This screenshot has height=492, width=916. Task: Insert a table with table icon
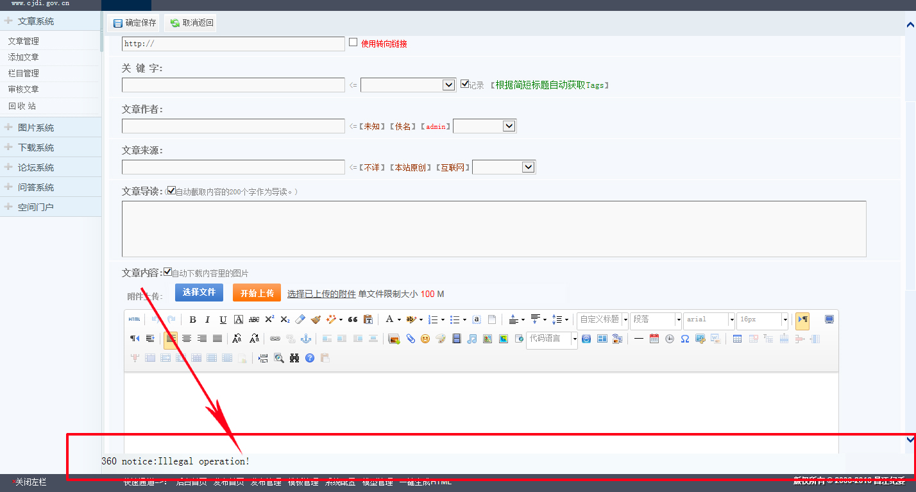[738, 339]
